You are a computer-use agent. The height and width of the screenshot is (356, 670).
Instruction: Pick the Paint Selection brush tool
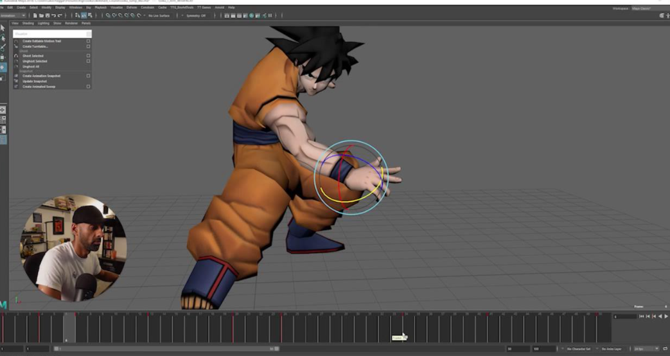coord(3,47)
